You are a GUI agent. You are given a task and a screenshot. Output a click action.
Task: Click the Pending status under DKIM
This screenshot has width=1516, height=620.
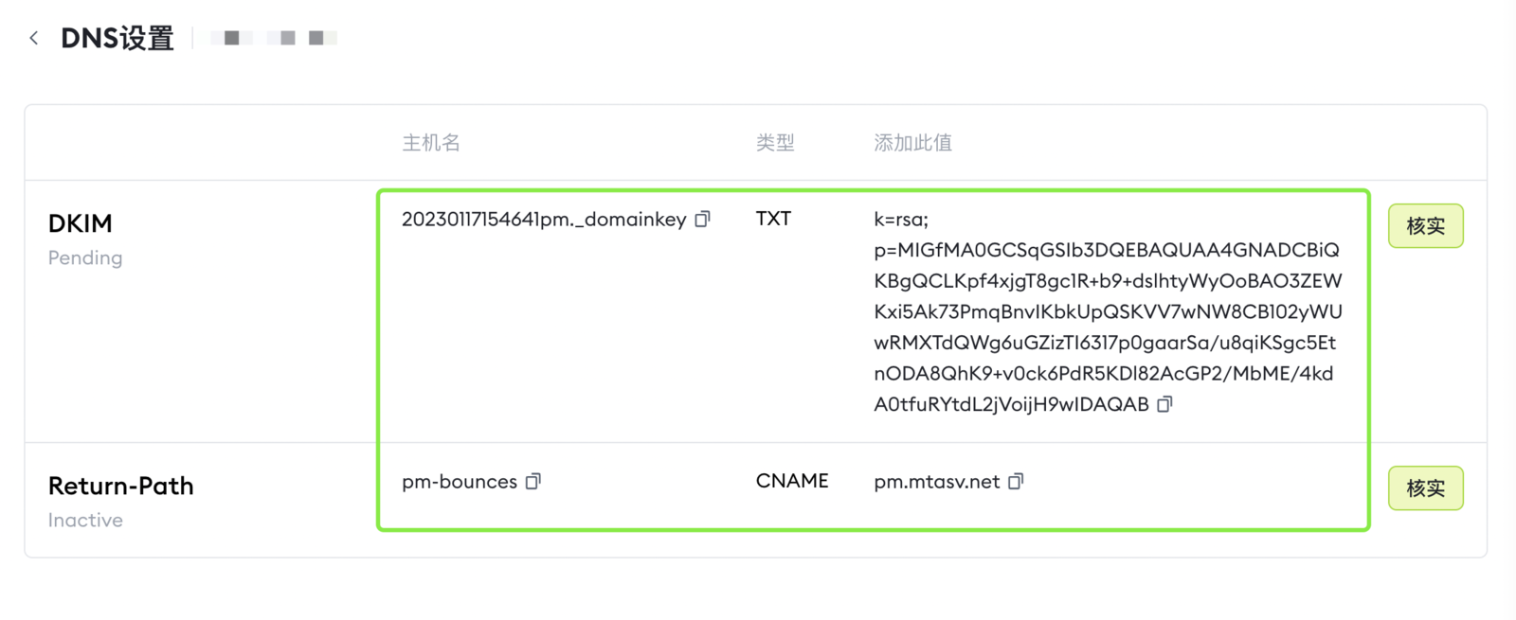85,257
